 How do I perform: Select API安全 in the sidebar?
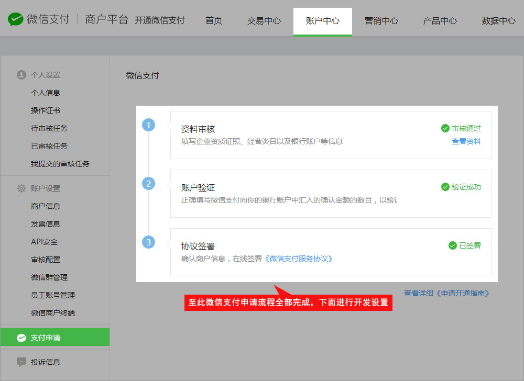point(45,242)
